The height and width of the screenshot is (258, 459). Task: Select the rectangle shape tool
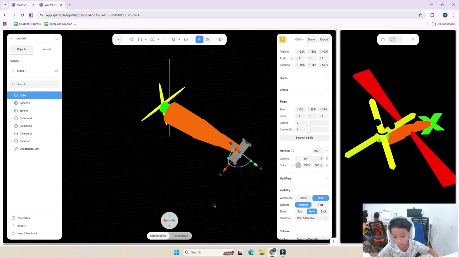140,39
